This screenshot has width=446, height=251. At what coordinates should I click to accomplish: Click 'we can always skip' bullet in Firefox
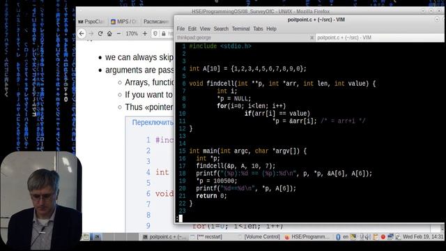(x=139, y=57)
